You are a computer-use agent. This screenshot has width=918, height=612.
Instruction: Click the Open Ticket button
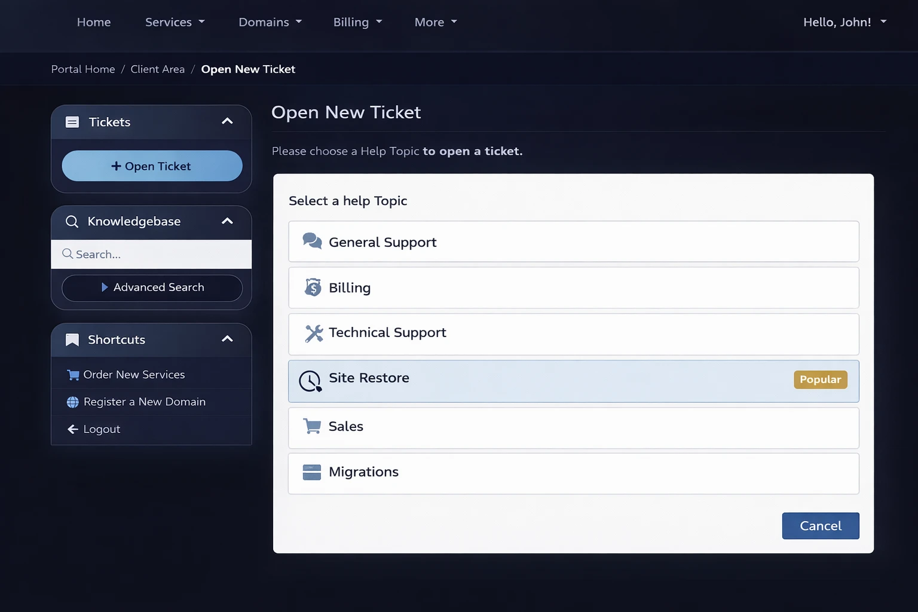tap(152, 166)
